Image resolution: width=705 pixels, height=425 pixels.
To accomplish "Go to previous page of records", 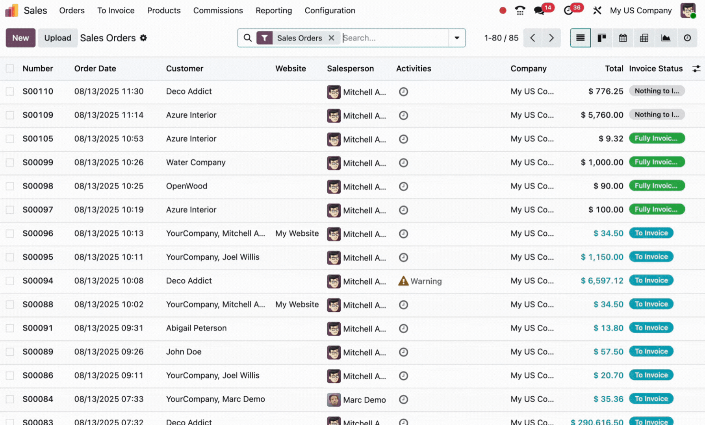I will 532,38.
